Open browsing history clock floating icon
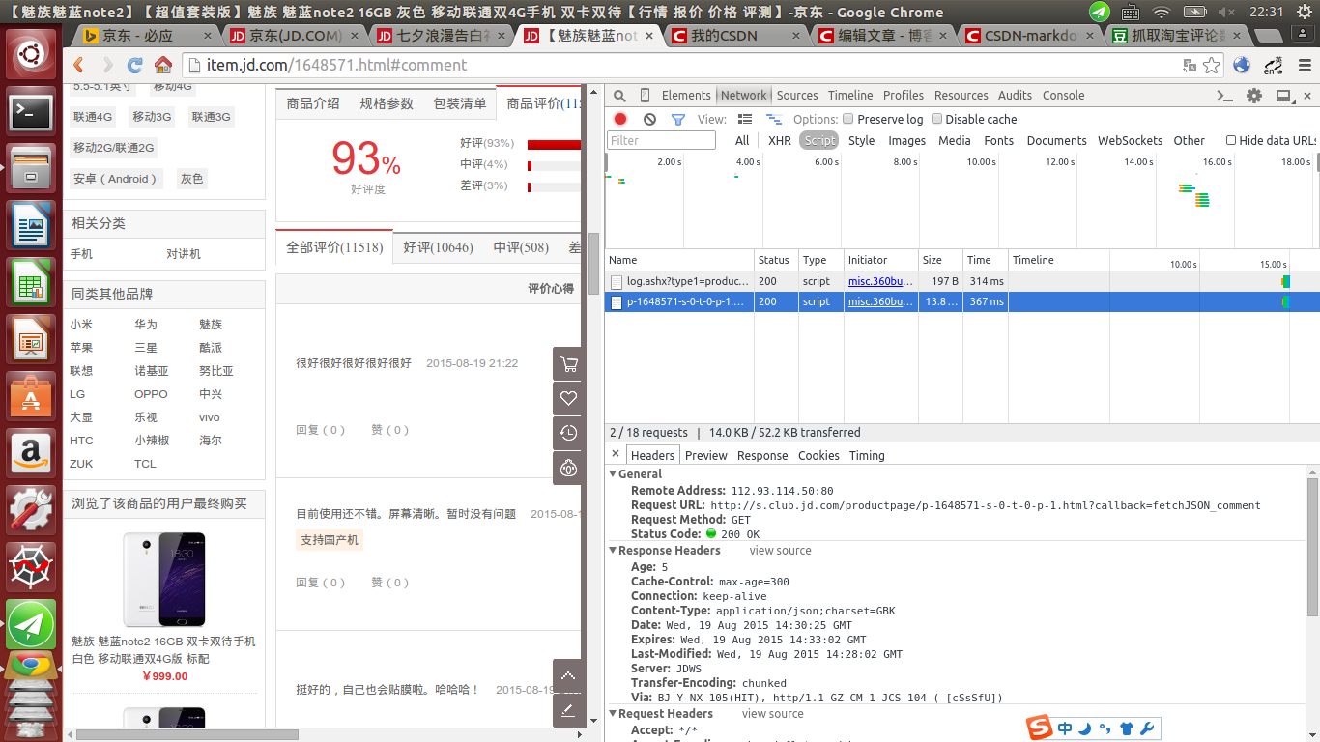1320x742 pixels. click(568, 433)
